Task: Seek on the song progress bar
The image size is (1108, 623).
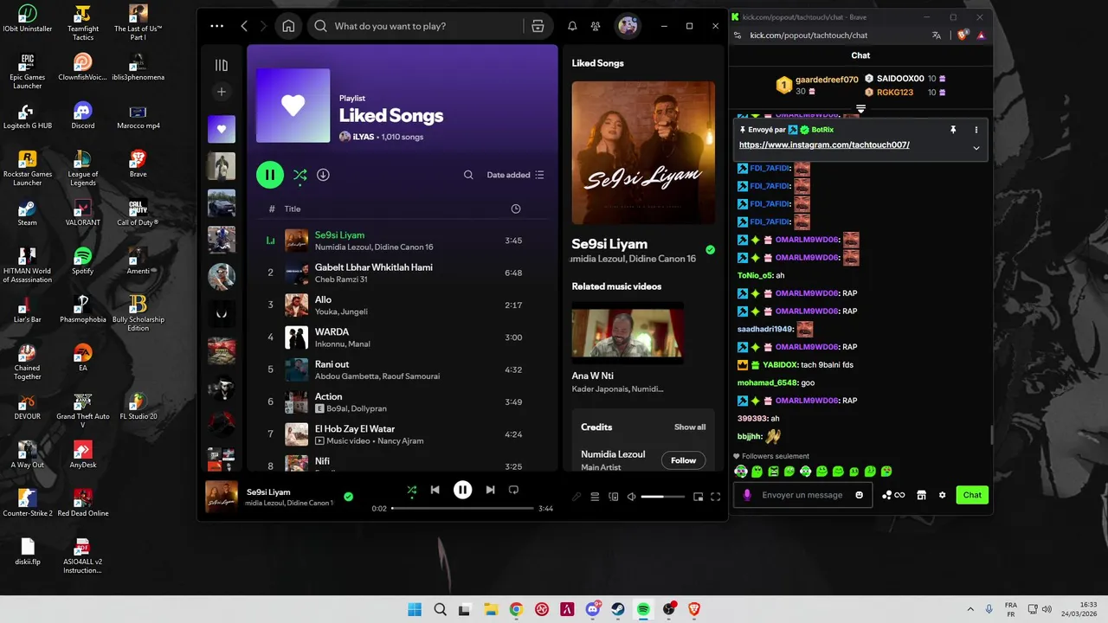Action: pyautogui.click(x=463, y=509)
